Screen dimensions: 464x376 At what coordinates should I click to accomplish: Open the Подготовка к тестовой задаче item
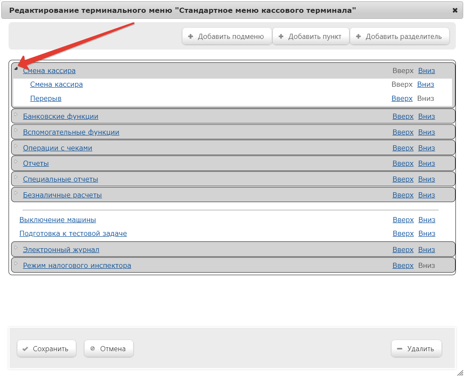coord(73,234)
